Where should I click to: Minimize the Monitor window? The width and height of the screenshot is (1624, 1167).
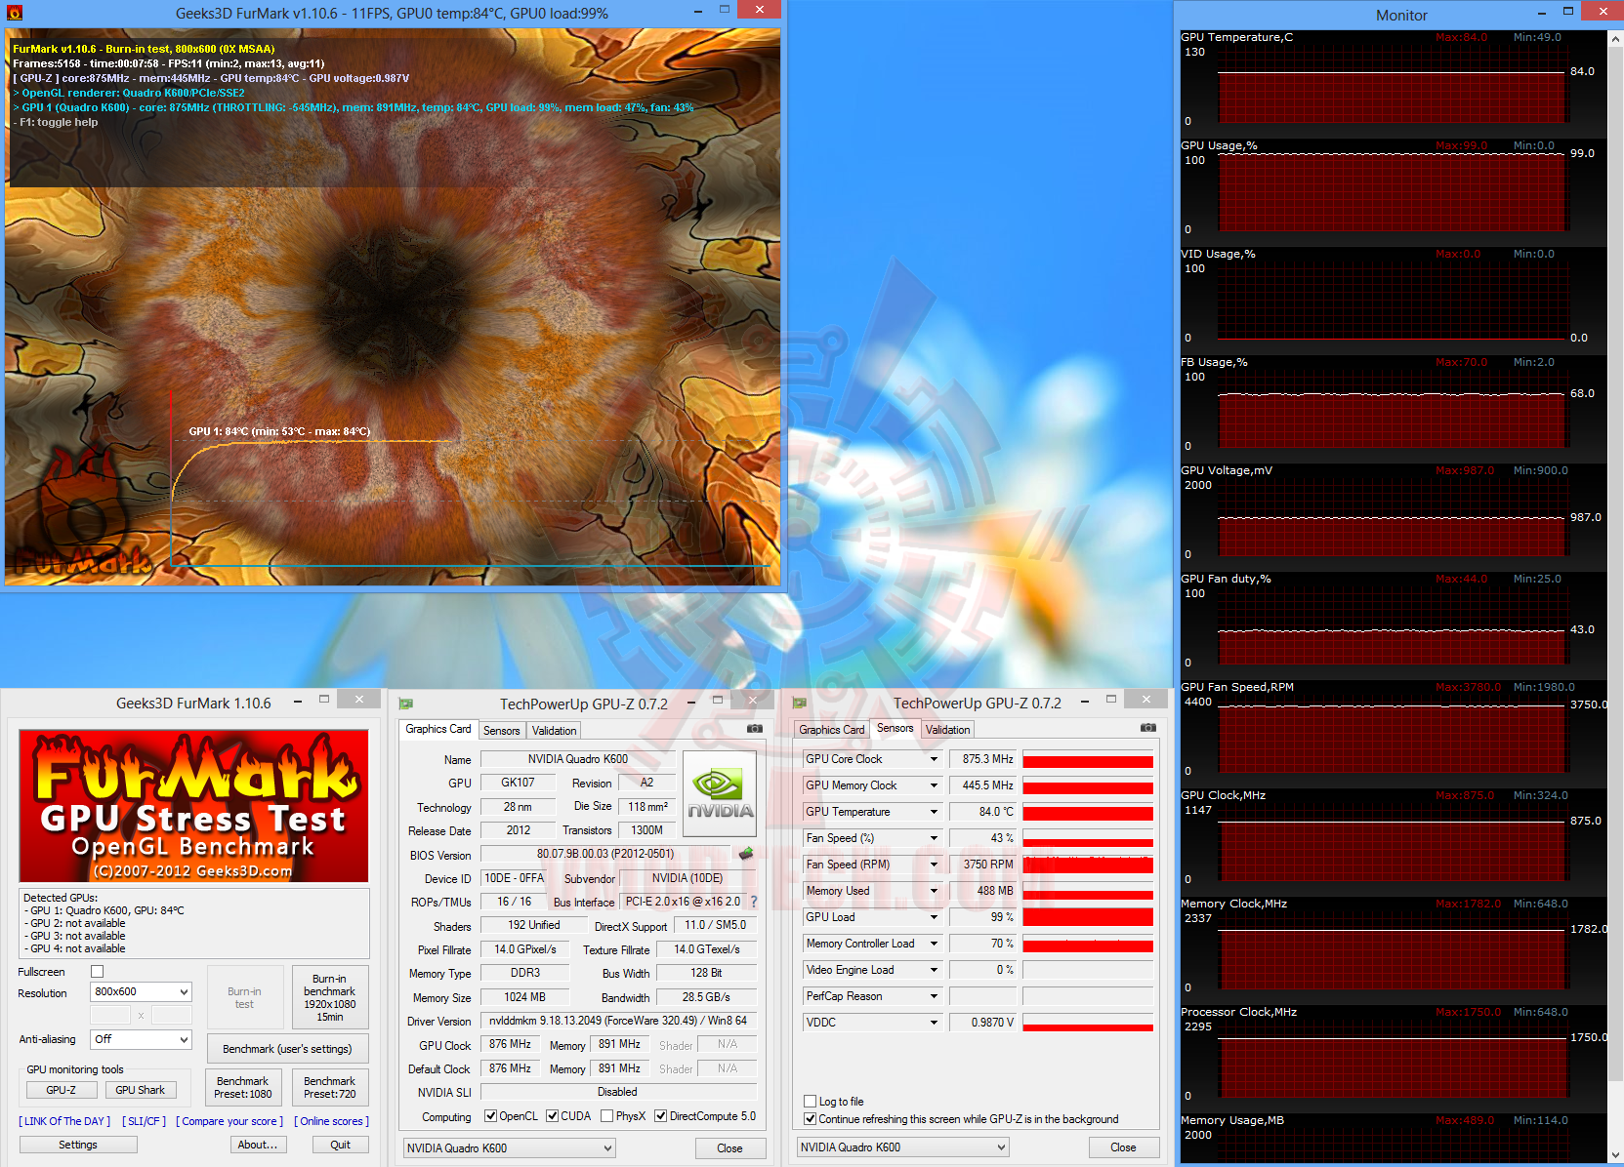tap(1542, 13)
